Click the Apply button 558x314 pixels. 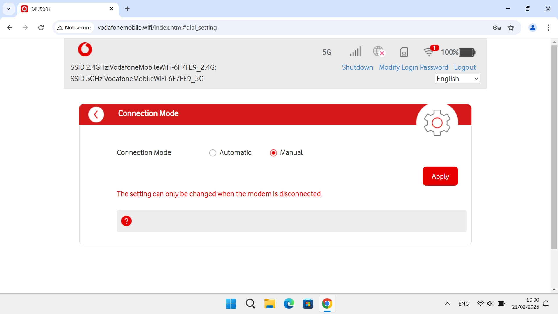click(440, 176)
